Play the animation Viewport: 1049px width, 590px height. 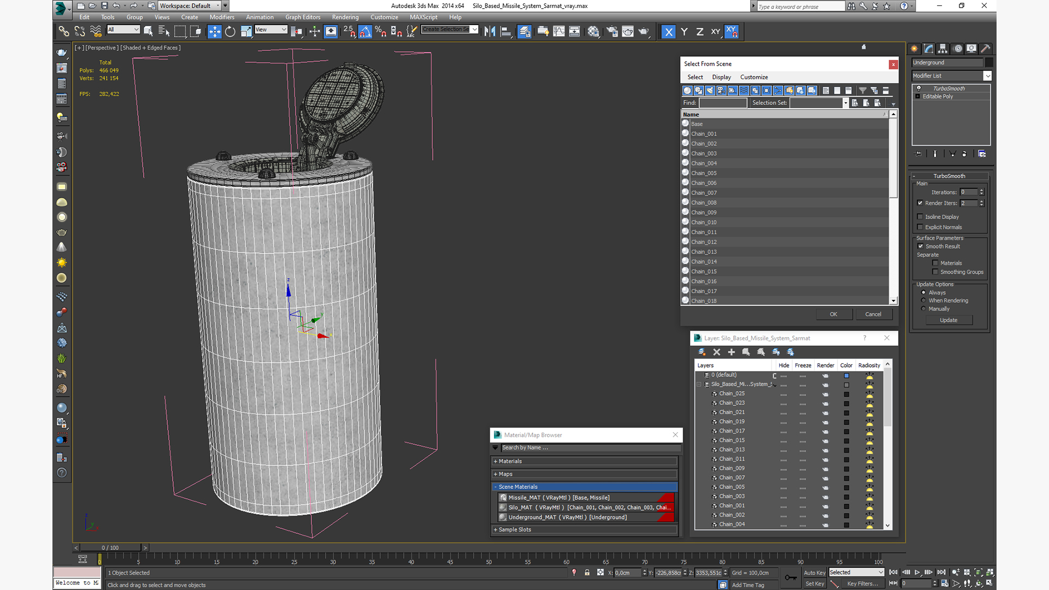coord(917,573)
